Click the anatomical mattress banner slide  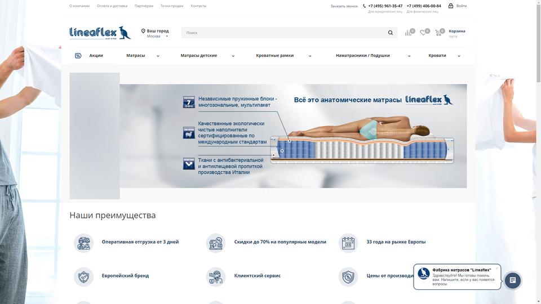pyautogui.click(x=293, y=136)
